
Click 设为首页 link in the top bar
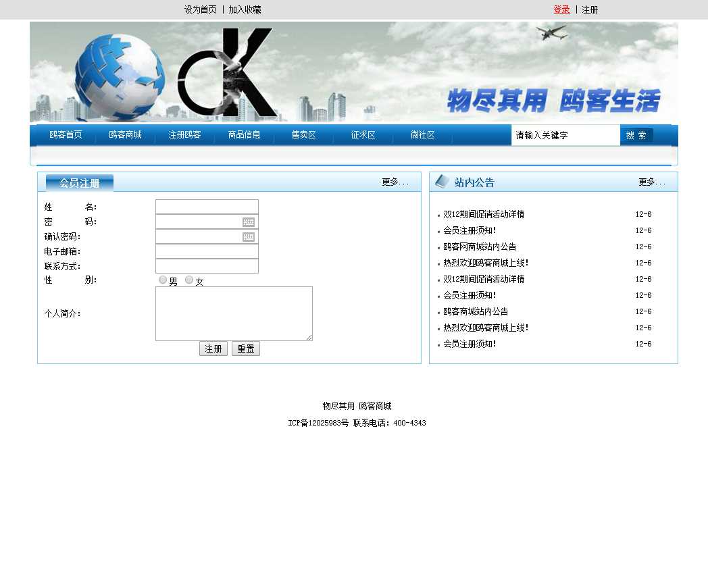click(201, 10)
